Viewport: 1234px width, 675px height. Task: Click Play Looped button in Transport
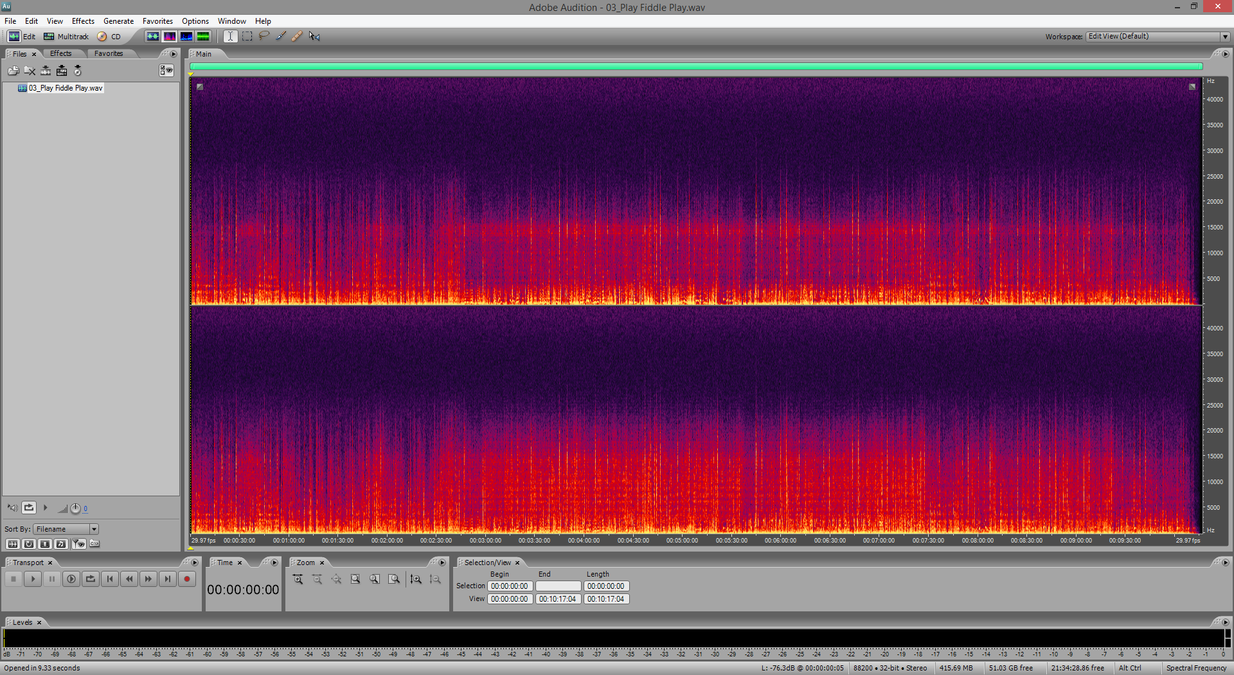tap(91, 579)
